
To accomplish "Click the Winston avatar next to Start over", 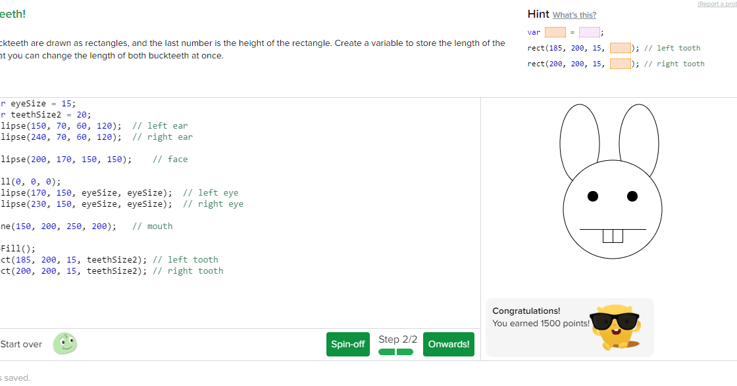I will pyautogui.click(x=64, y=343).
